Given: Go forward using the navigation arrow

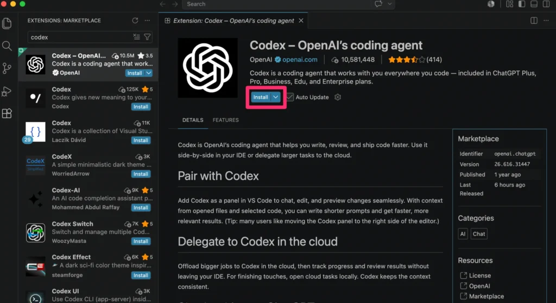Looking at the screenshot, I should [175, 4].
